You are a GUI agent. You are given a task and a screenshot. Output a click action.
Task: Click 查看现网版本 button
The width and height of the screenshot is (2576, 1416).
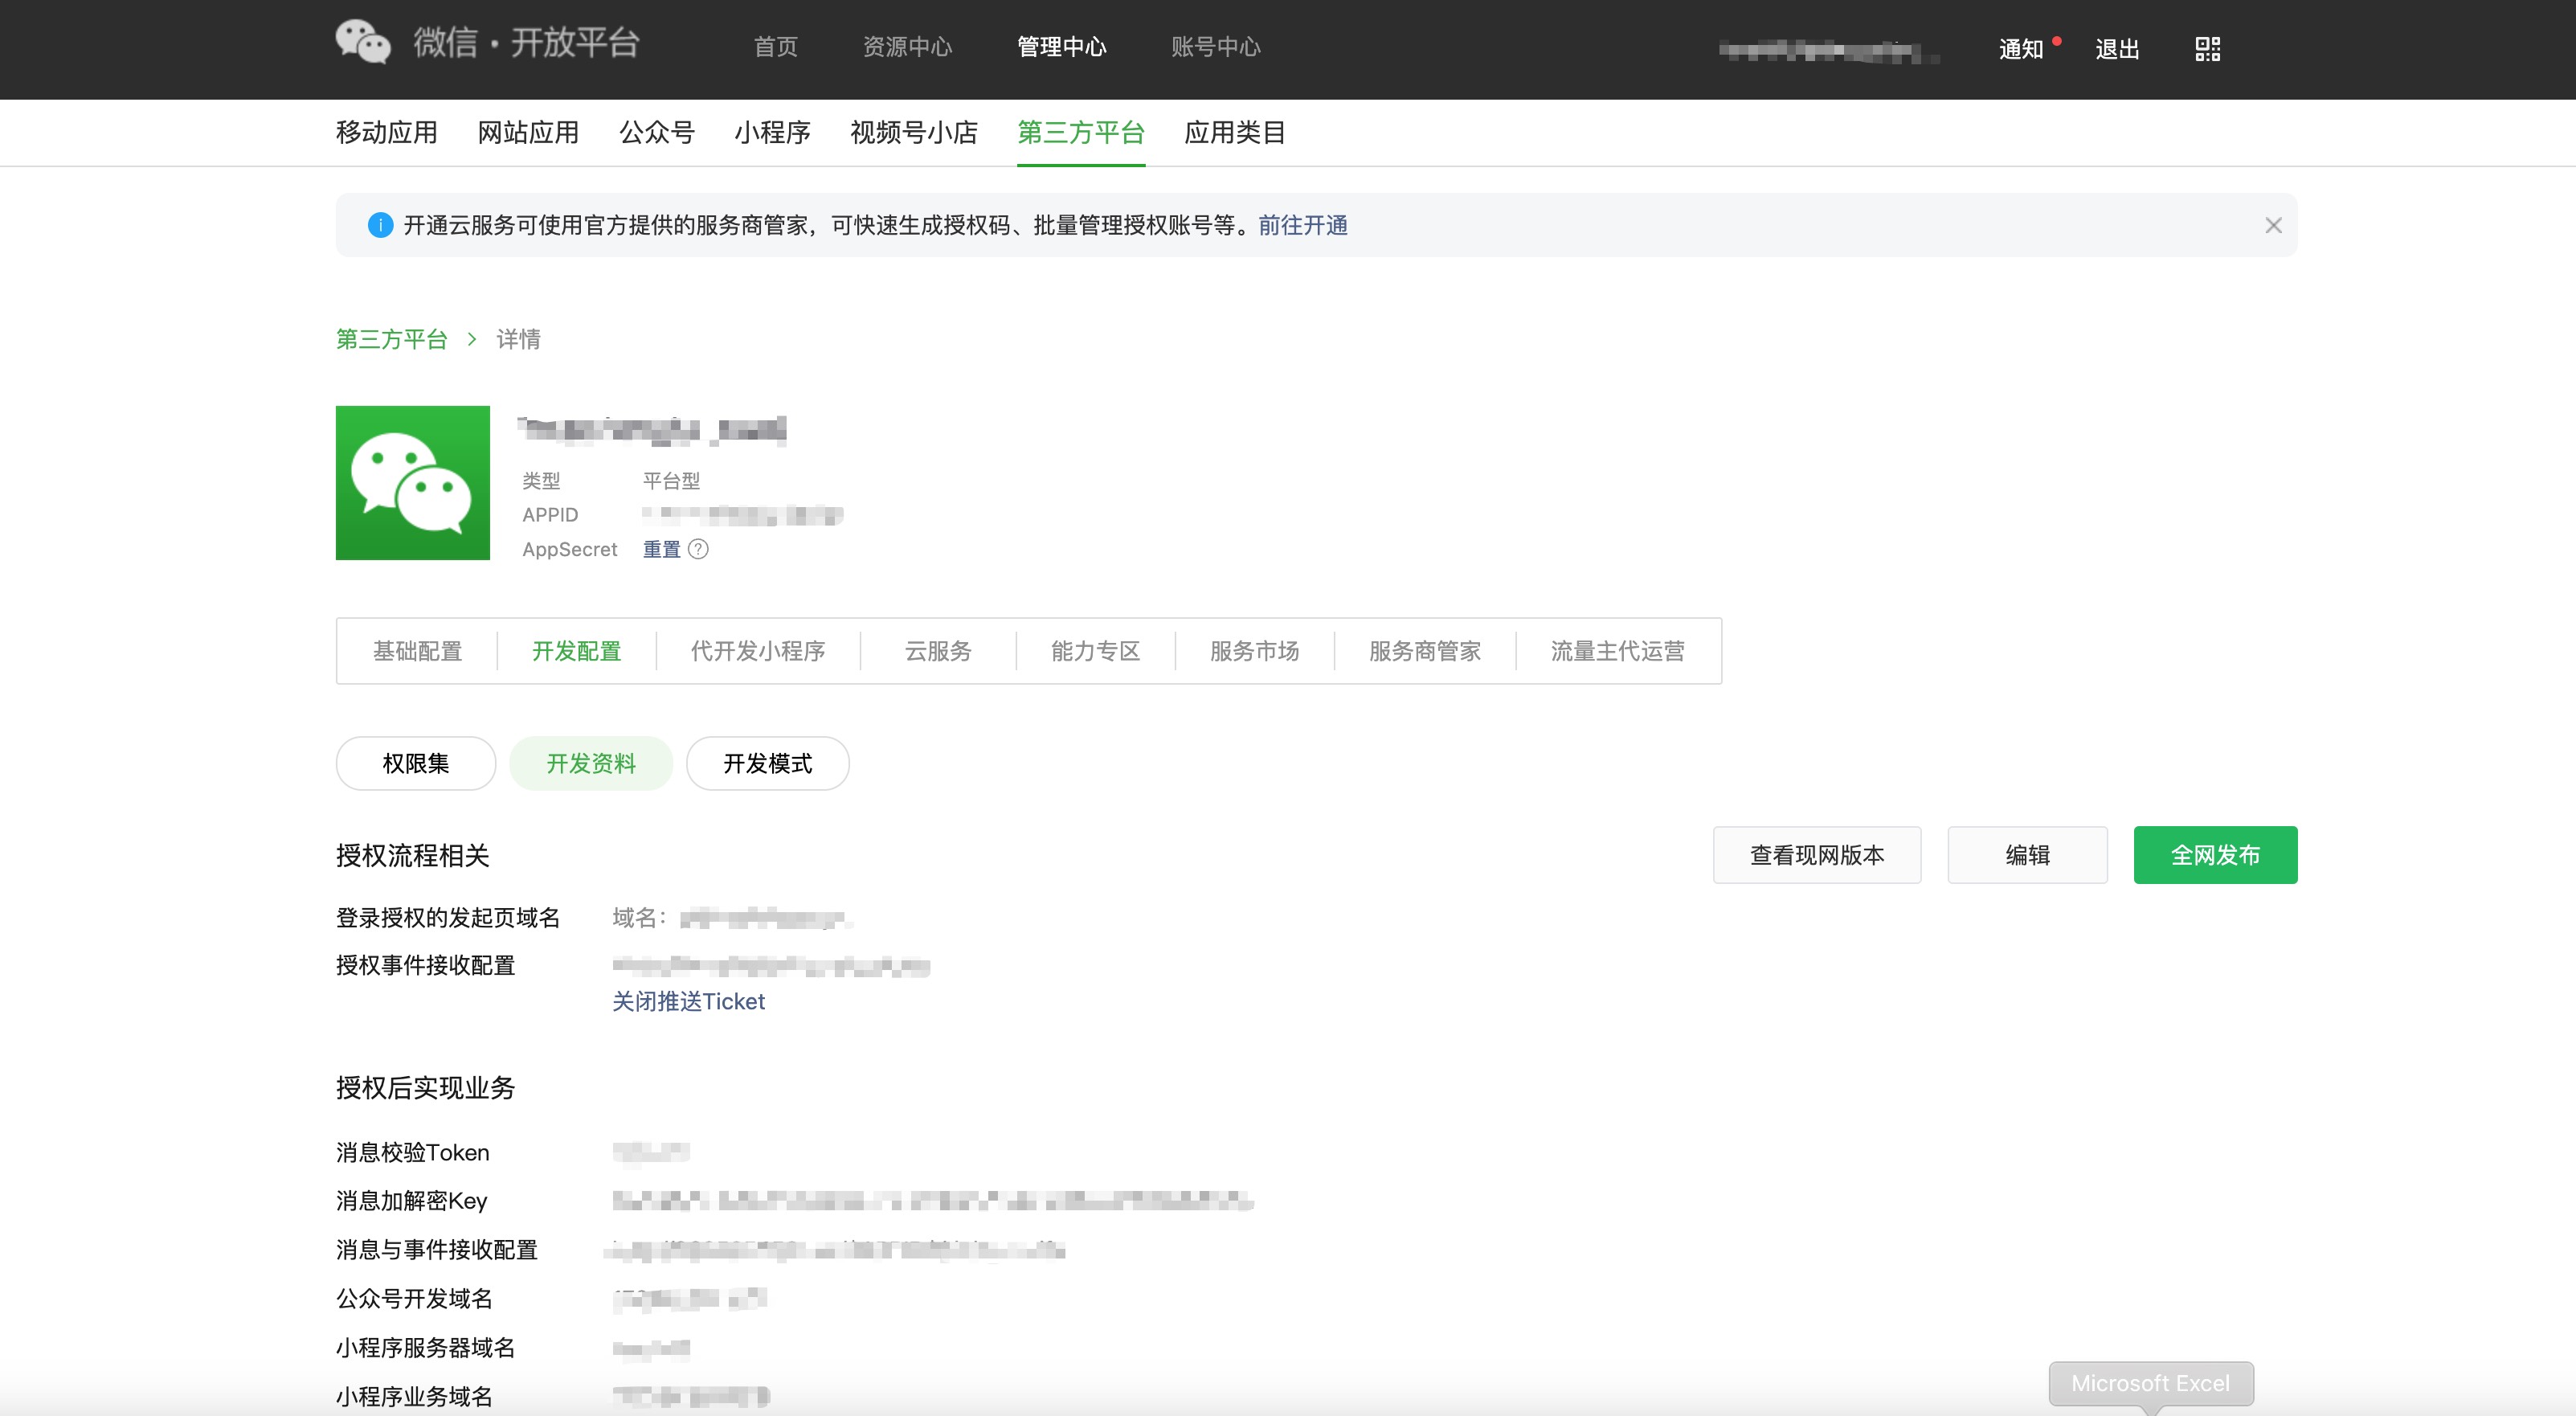click(x=1817, y=855)
